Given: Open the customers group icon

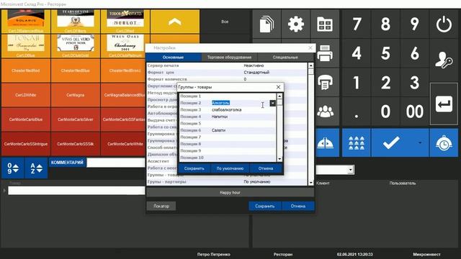Looking at the screenshot, I should coord(325,112).
